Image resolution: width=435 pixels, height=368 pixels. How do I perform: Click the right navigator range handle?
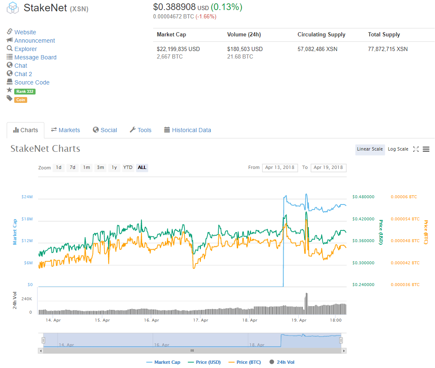point(341,340)
